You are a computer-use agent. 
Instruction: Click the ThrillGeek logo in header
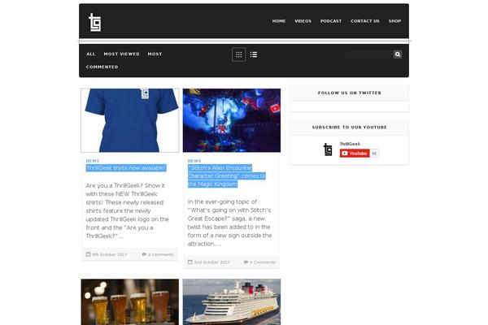pyautogui.click(x=94, y=22)
